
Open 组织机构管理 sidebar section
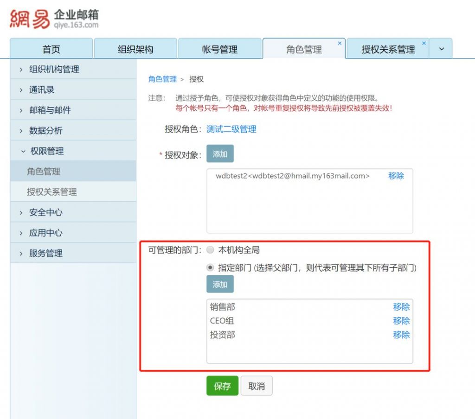tap(73, 70)
